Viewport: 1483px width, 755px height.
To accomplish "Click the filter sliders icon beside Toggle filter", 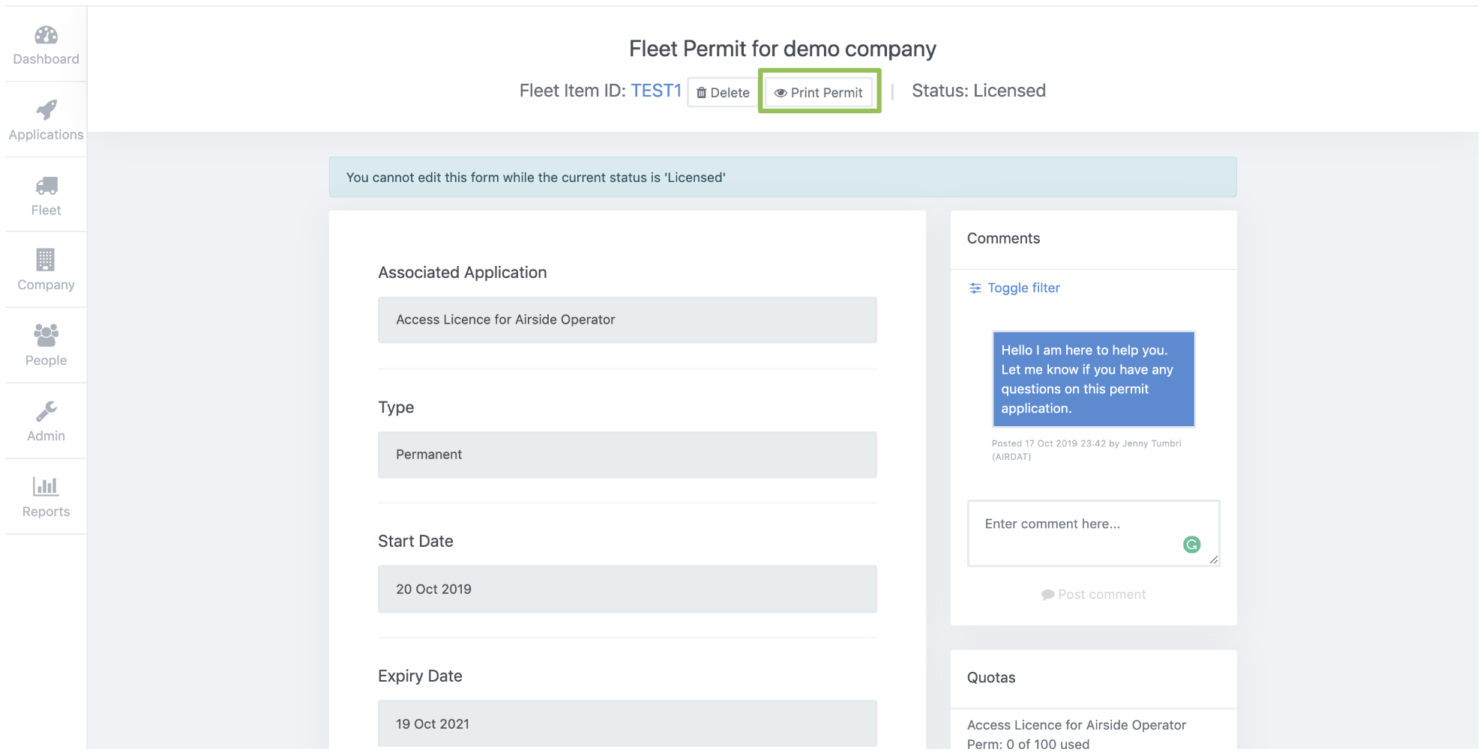I will click(x=975, y=288).
